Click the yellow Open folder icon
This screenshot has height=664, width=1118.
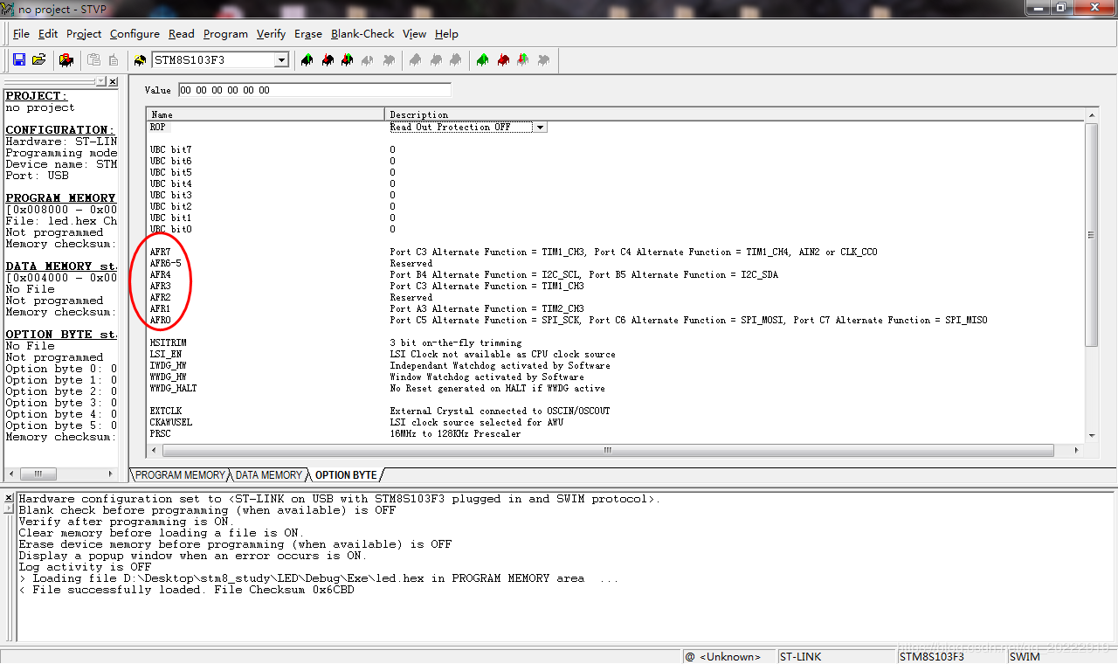(38, 60)
